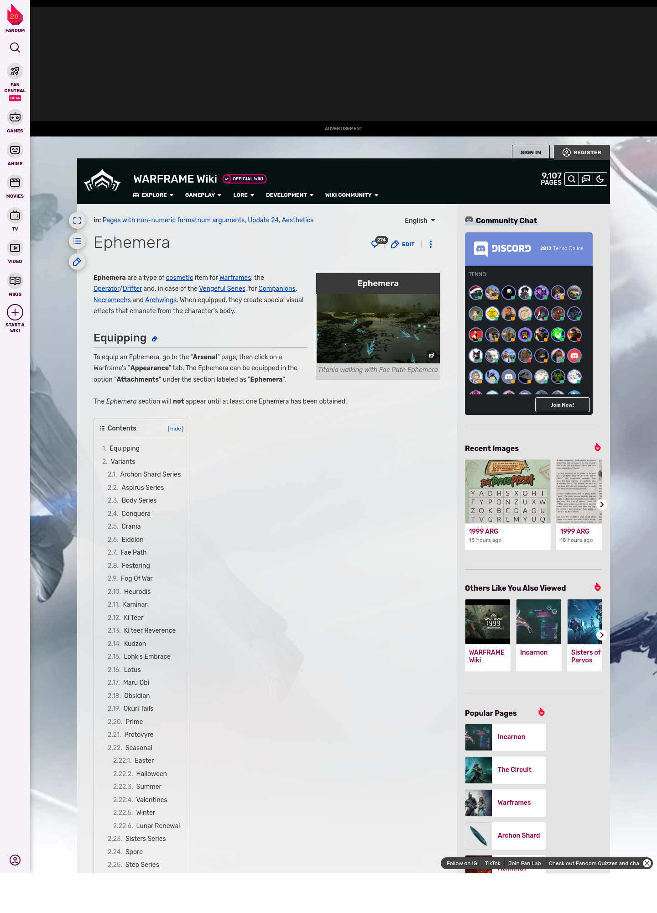Open the Wiki Community dropdown menu
The height and width of the screenshot is (913, 657).
pos(352,195)
